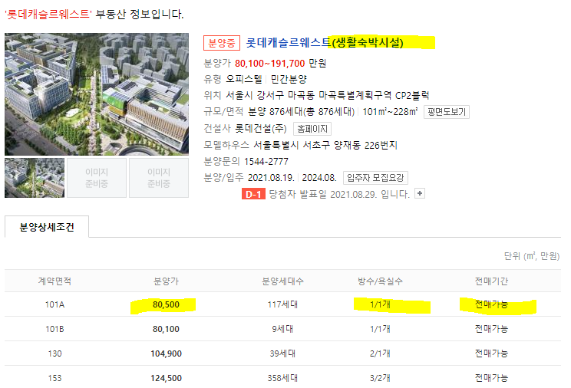Click the 2/1개 room count cell

tap(380, 353)
